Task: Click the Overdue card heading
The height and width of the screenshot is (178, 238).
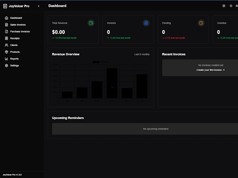Action: [x=222, y=23]
